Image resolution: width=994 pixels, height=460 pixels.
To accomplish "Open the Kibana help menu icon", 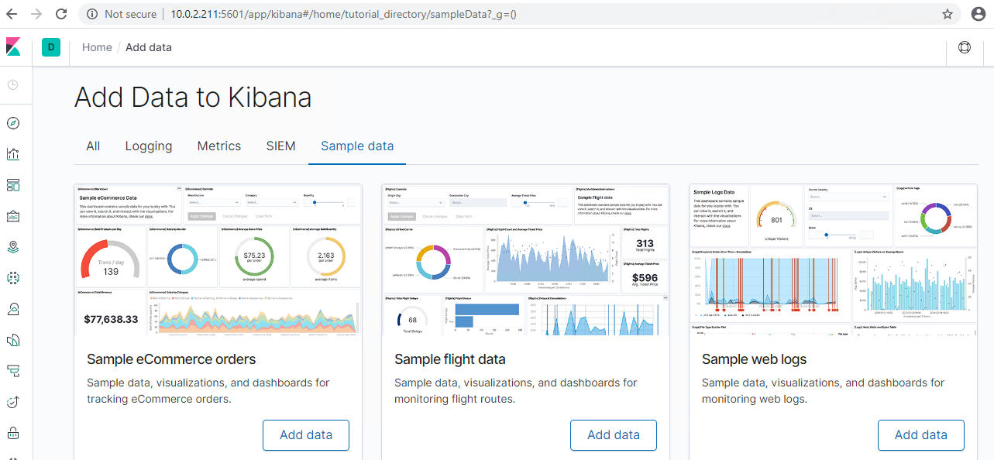I will coord(965,47).
